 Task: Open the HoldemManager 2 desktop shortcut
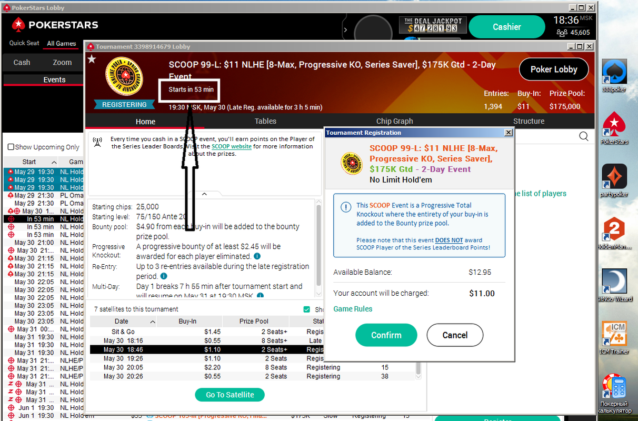[x=614, y=233]
